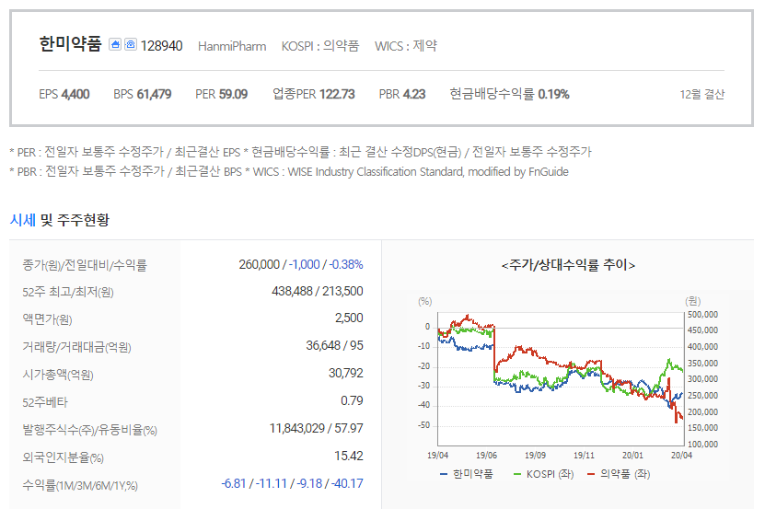765x509 pixels.
Task: Select the value 438,488 / 213,500
Action: 318,292
